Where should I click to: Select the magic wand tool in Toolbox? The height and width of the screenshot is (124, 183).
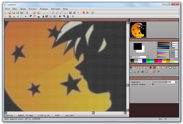(154, 71)
